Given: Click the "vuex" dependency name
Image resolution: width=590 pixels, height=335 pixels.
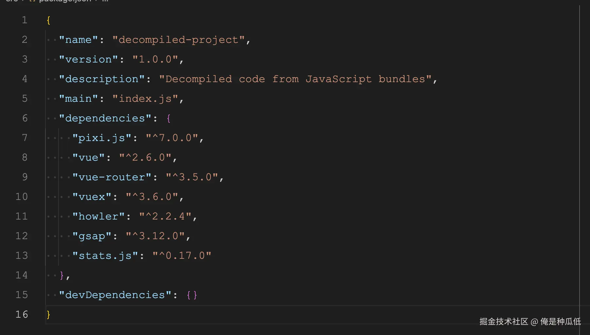Looking at the screenshot, I should click(92, 197).
